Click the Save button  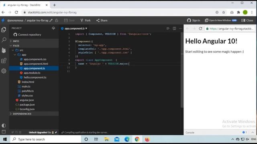[x=69, y=20]
